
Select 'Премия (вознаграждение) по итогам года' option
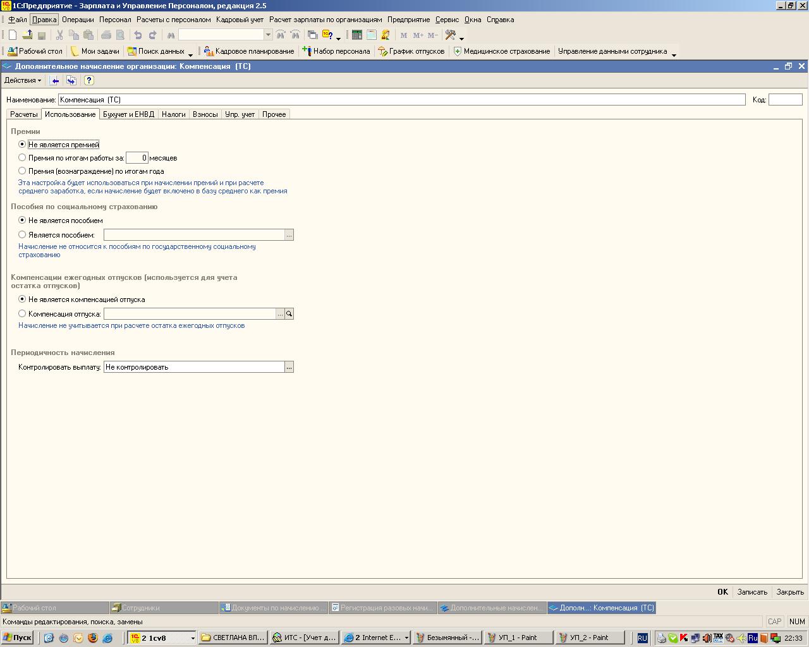point(22,171)
